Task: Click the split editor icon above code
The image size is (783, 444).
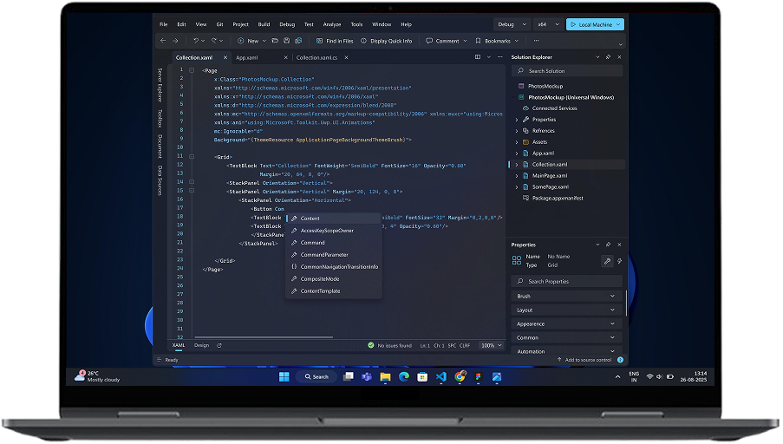Action: click(478, 57)
